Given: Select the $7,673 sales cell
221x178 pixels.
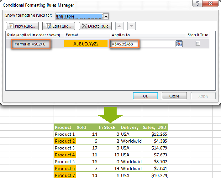Looking at the screenshot, I should coord(155,155).
